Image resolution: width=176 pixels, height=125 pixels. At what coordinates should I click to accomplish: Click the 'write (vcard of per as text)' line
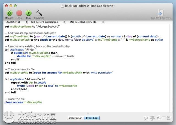(x=47, y=86)
